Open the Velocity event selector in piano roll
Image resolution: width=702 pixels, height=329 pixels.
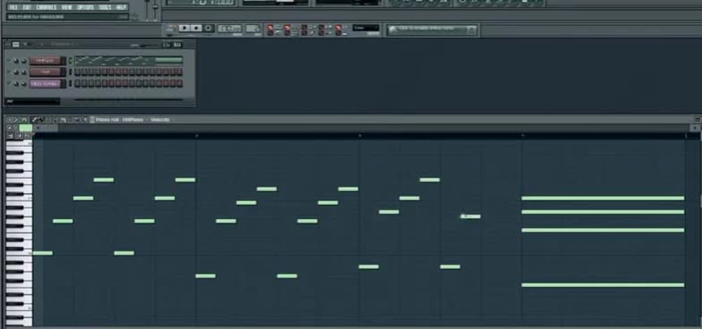coord(160,120)
